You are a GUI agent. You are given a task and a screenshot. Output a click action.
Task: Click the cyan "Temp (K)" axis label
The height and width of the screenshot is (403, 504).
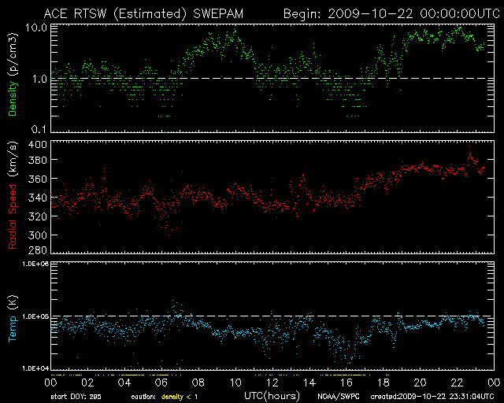(x=13, y=319)
